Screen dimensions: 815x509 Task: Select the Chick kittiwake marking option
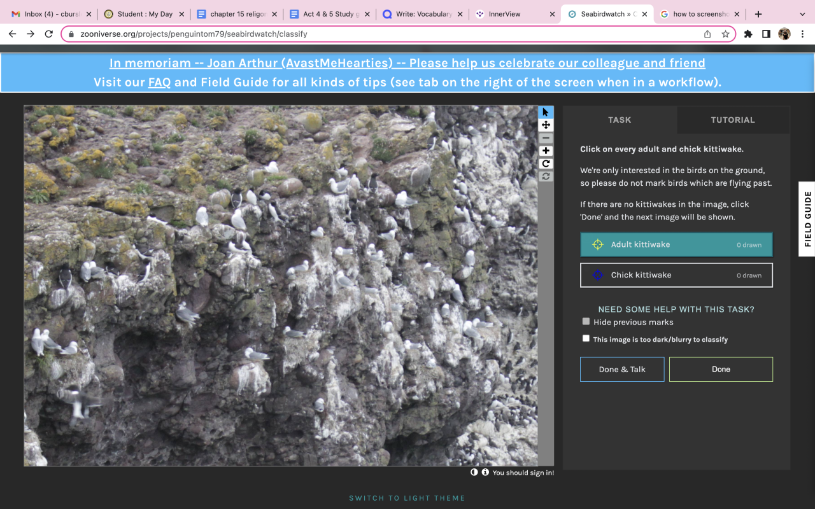[676, 275]
